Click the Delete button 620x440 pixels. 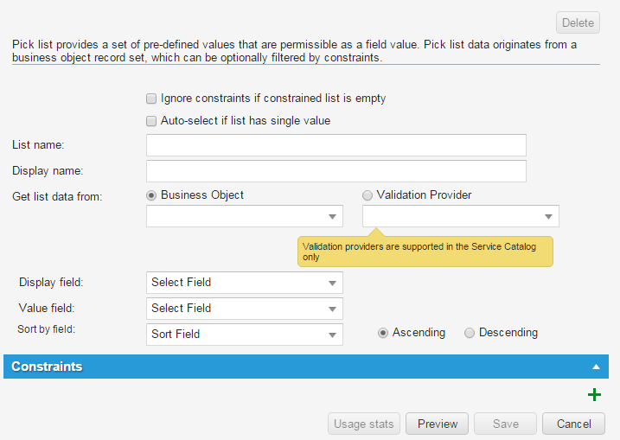578,22
